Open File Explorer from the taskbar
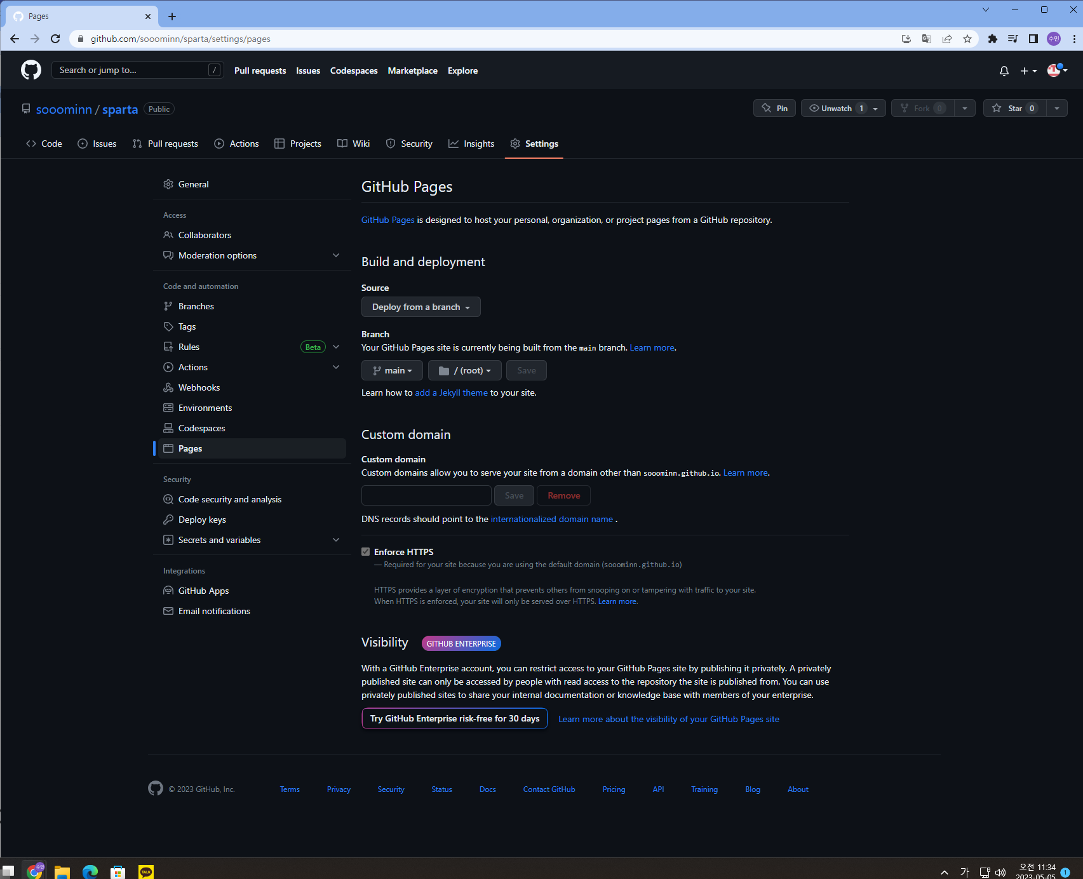Viewport: 1083px width, 879px height. [x=62, y=871]
